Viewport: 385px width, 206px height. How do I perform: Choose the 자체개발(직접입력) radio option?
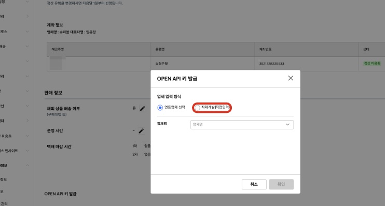[x=197, y=108]
